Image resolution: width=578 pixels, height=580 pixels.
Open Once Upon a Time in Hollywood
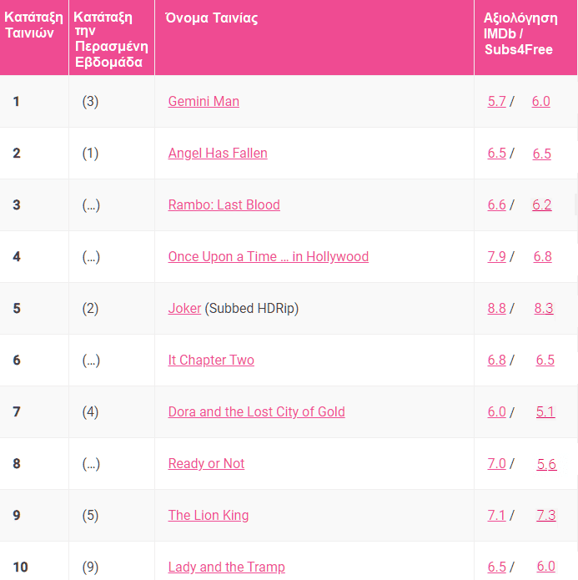268,256
